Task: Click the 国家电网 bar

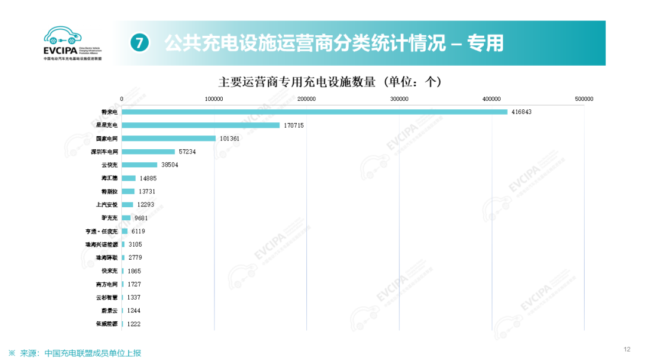Action: (168, 139)
